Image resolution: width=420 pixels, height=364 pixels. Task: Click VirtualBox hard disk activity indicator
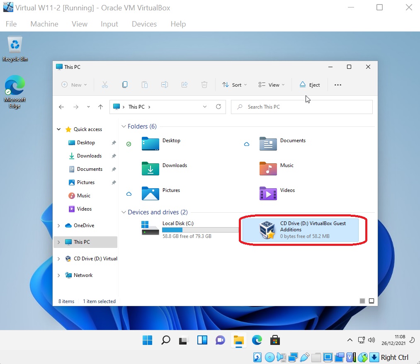[x=257, y=357]
